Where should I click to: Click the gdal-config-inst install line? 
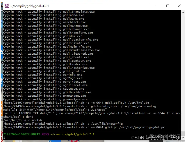tap(80, 106)
